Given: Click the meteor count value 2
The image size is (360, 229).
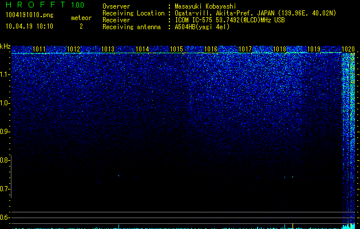Looking at the screenshot, I should coord(81,26).
